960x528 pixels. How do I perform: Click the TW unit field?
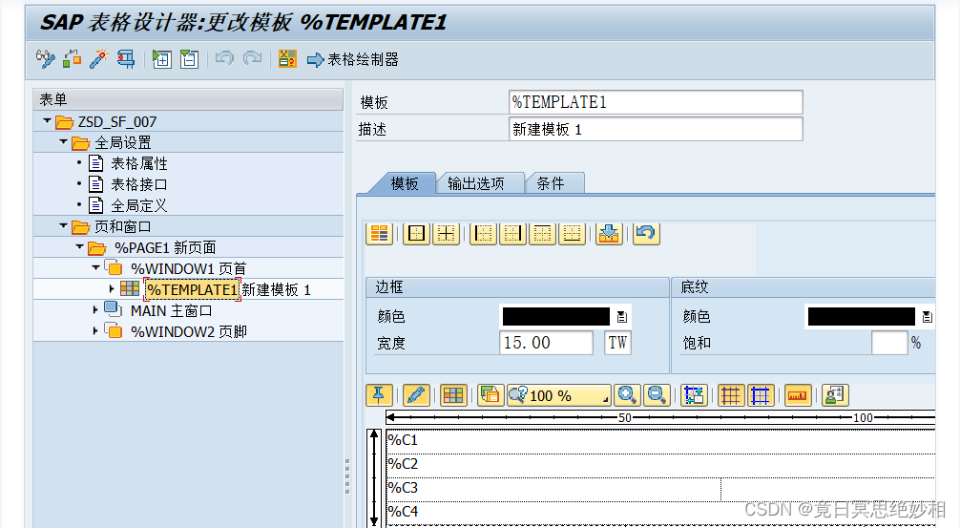point(617,343)
